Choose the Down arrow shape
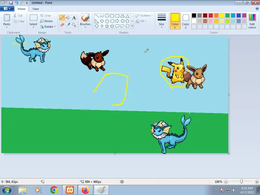 pos(97,26)
